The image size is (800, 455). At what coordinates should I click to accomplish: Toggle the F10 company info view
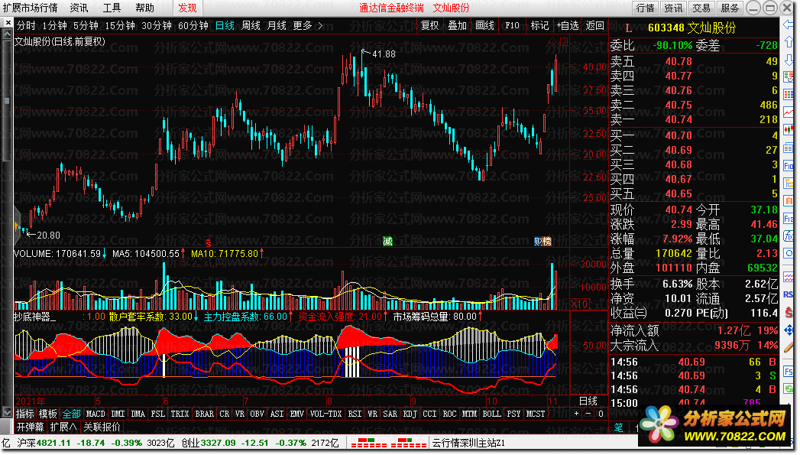pyautogui.click(x=512, y=25)
